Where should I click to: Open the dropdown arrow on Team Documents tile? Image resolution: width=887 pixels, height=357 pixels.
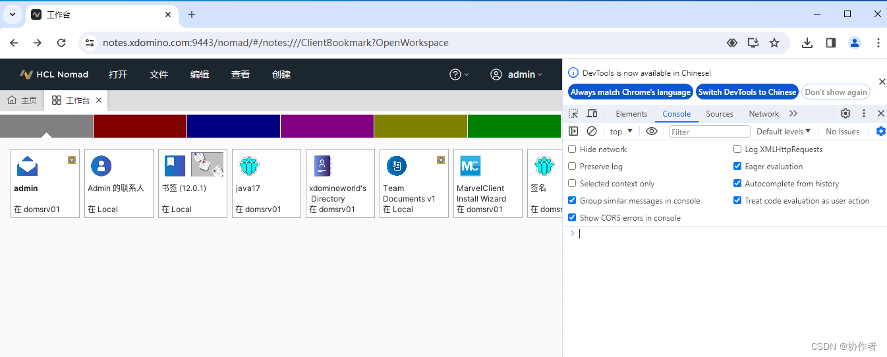coord(441,160)
